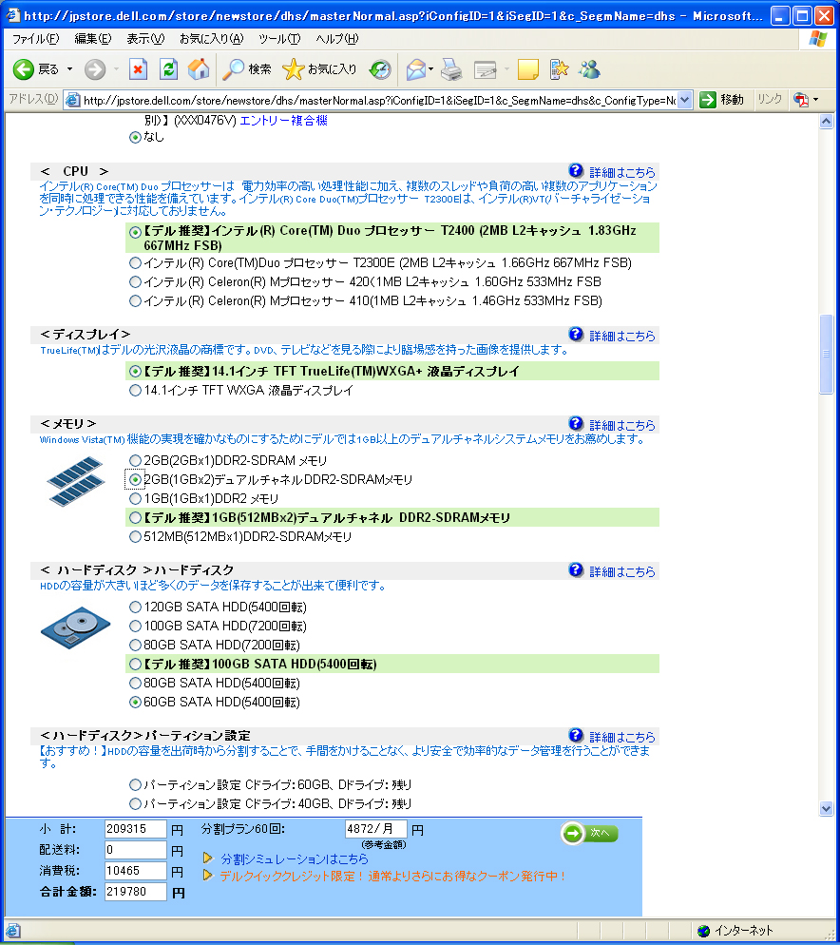Click the 移動 Go button
This screenshot has width=840, height=945.
click(x=722, y=100)
